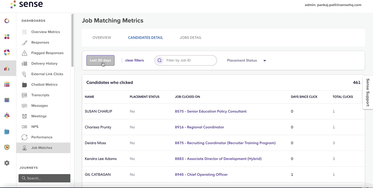Select candidate SUSAN CHARLIP
This screenshot has height=188, width=373.
point(99,111)
